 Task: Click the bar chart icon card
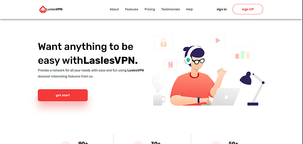click(x=242, y=55)
